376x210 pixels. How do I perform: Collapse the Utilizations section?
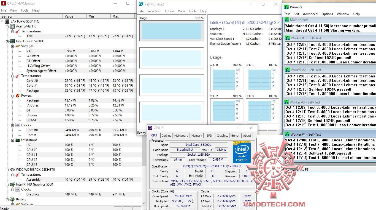[12, 140]
